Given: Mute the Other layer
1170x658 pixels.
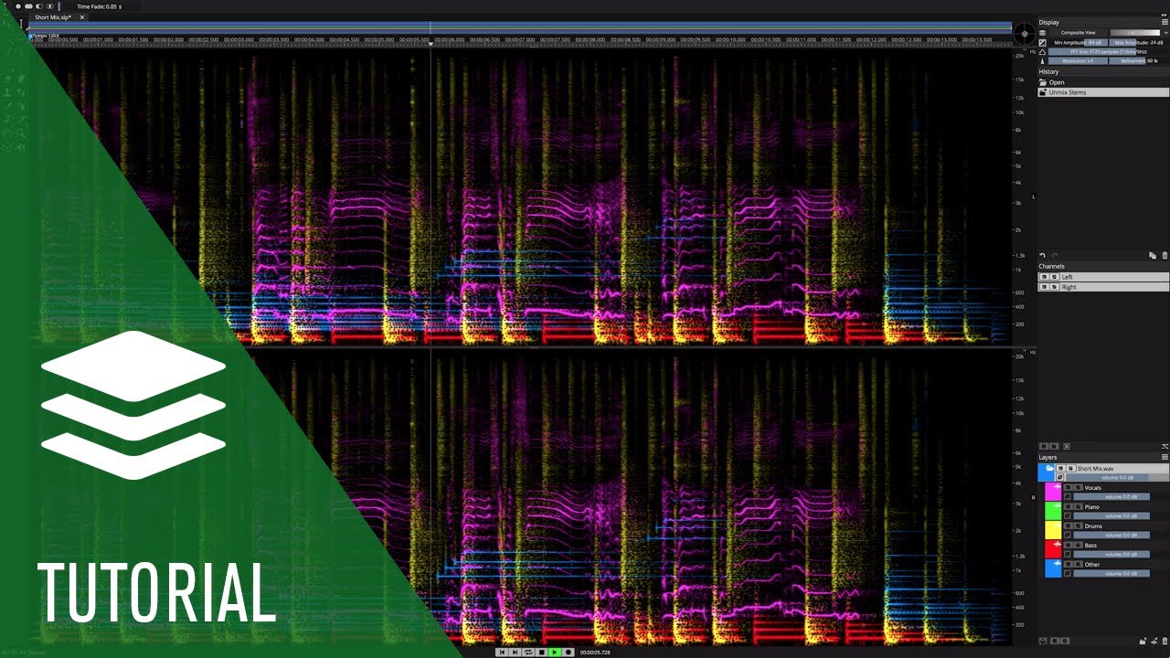Looking at the screenshot, I should point(1068,564).
